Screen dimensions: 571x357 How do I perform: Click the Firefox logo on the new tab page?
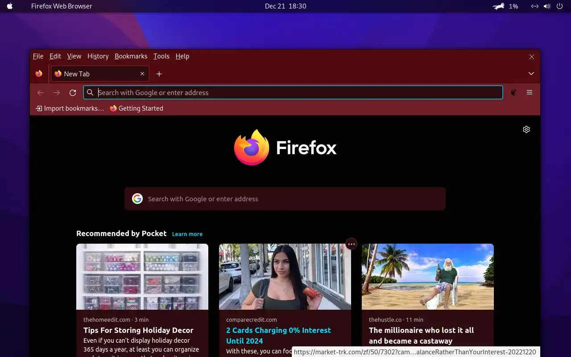(x=285, y=147)
